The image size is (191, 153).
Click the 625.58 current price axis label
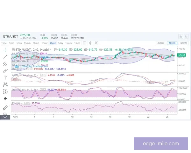[181, 55]
